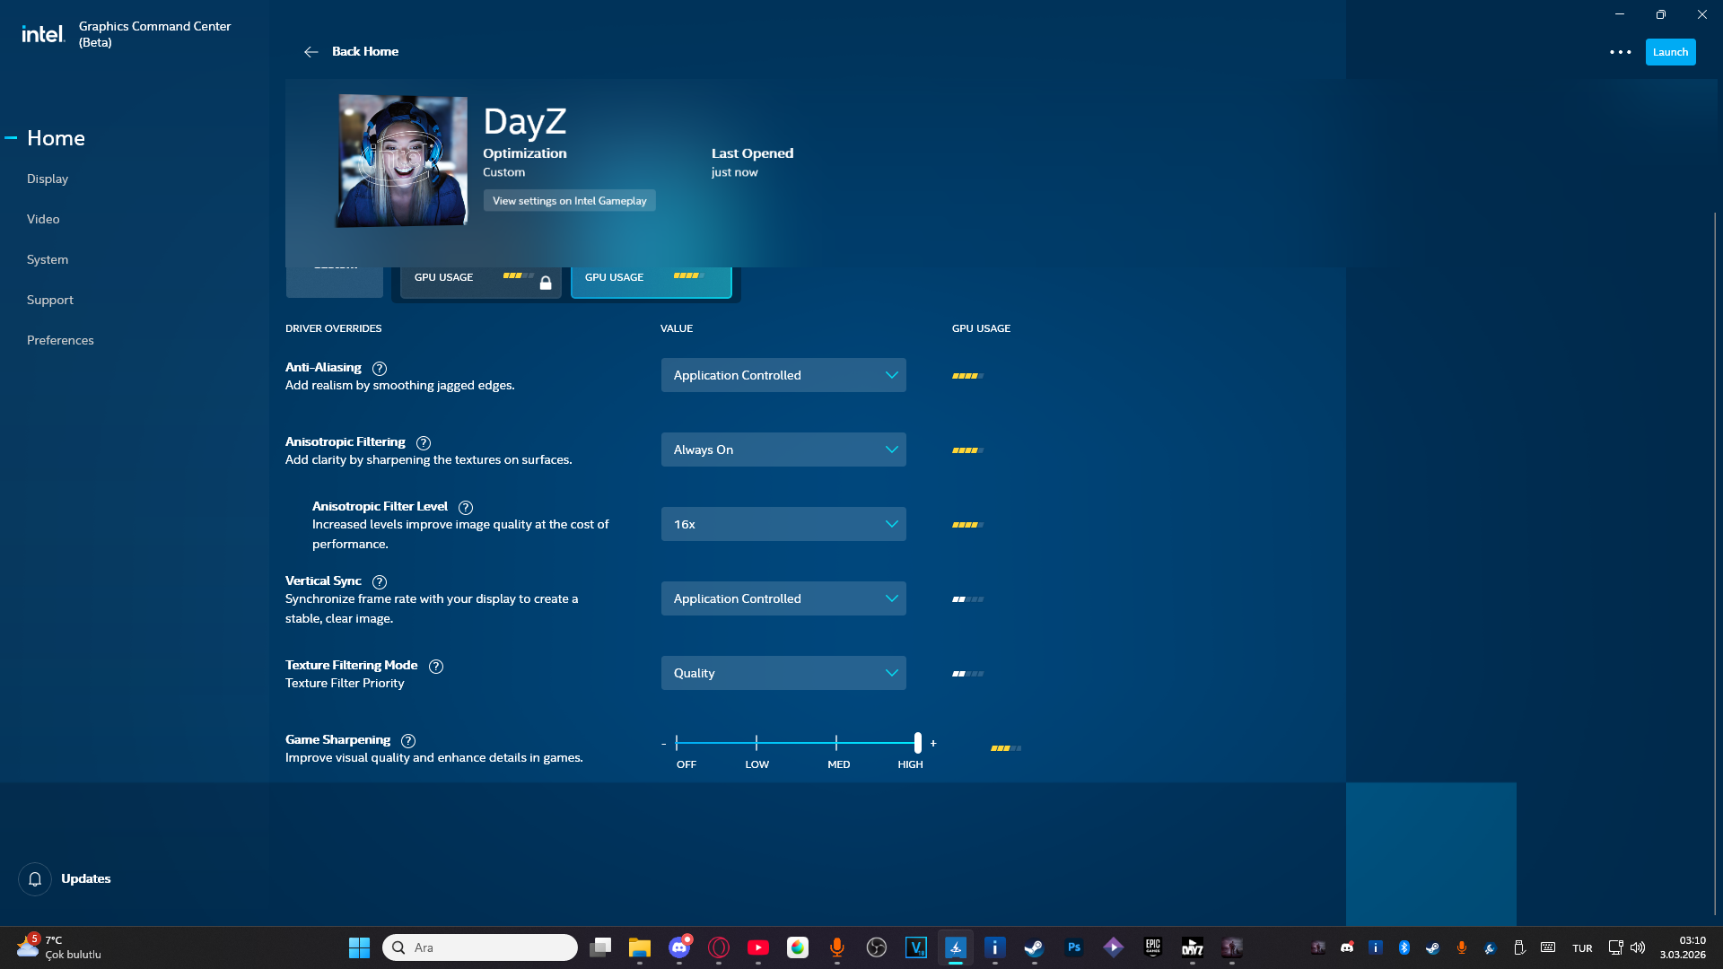Expand the Anti-Aliasing value dropdown
This screenshot has height=969, width=1723.
[783, 376]
